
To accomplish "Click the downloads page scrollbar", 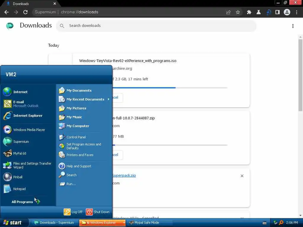I will click(x=300, y=75).
